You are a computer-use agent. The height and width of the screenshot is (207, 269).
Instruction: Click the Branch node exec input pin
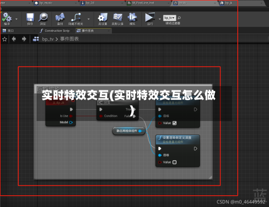point(101,109)
